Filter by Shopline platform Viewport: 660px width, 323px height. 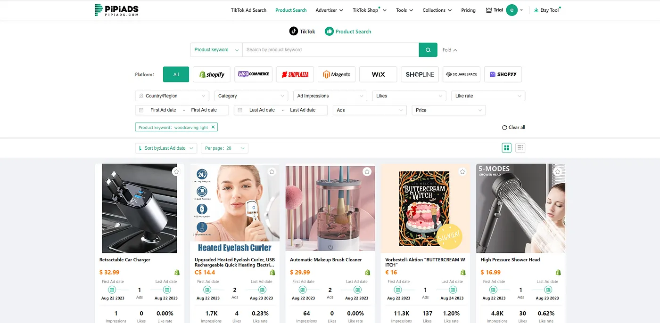coord(420,74)
